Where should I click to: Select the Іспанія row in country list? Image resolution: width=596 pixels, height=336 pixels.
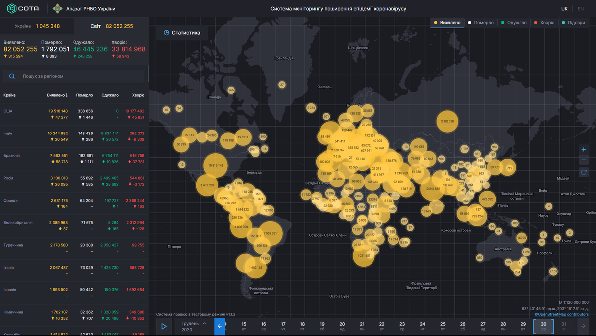74,293
